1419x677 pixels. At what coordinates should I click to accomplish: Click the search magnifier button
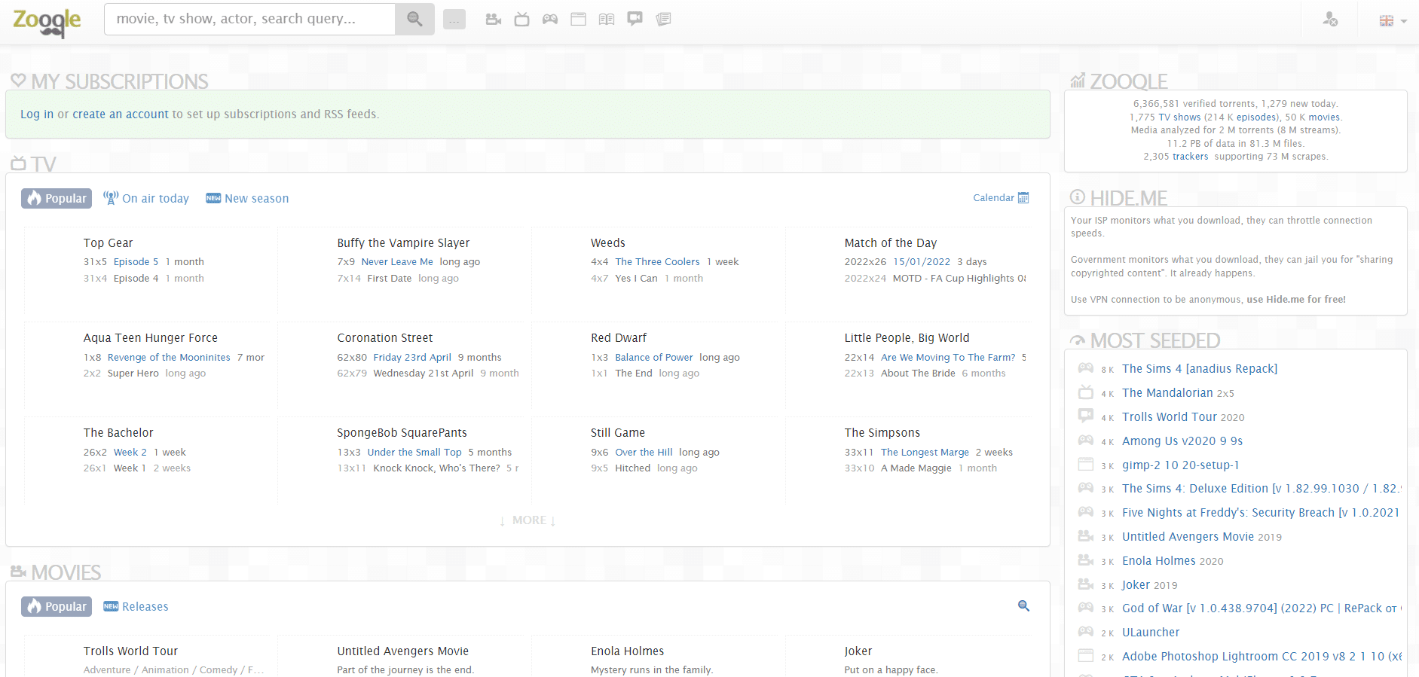(414, 19)
